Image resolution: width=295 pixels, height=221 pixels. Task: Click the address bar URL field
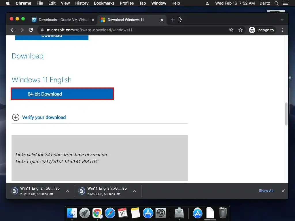(x=132, y=30)
